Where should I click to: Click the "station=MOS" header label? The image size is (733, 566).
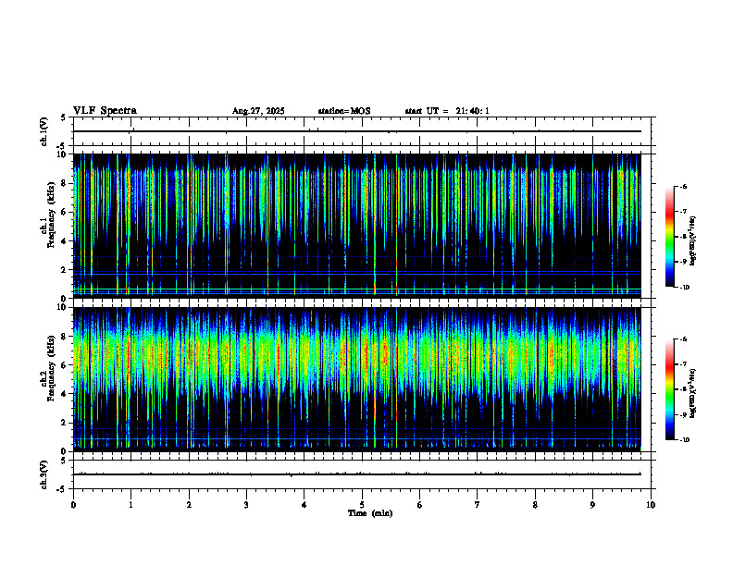(x=344, y=111)
